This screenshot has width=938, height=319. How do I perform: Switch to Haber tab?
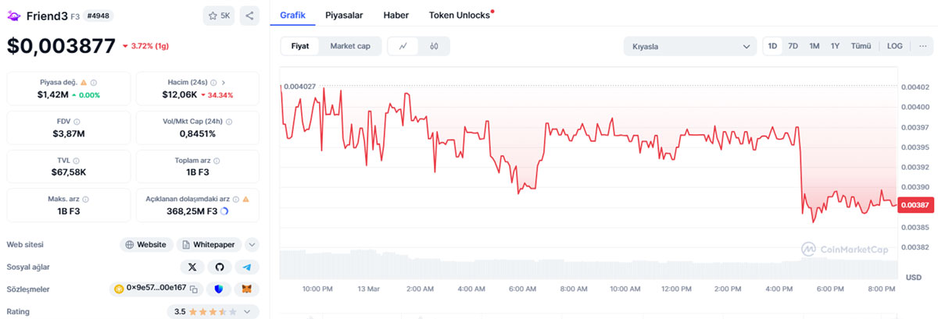tap(396, 15)
